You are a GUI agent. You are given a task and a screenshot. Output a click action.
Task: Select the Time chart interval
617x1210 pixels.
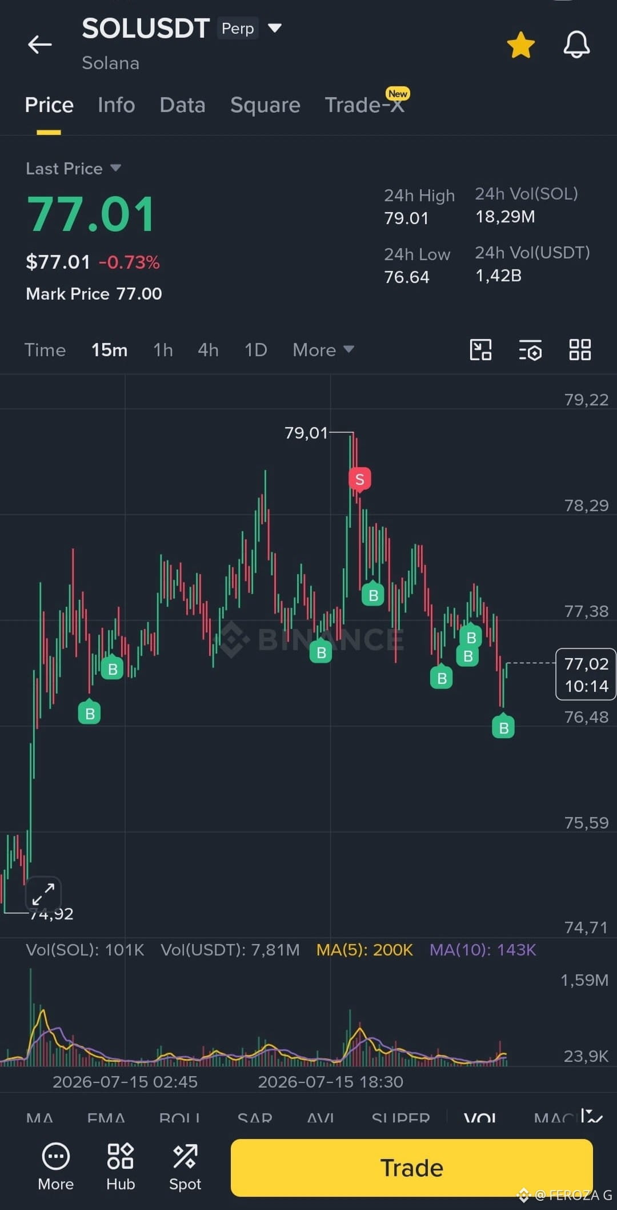(x=45, y=349)
